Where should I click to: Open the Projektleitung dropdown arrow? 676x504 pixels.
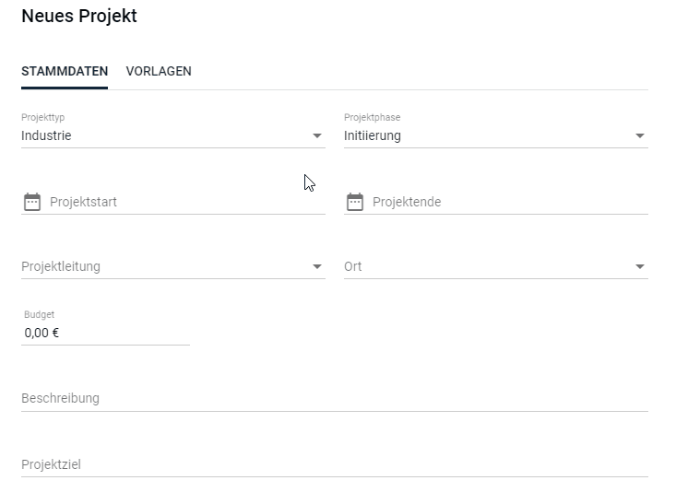pos(317,266)
